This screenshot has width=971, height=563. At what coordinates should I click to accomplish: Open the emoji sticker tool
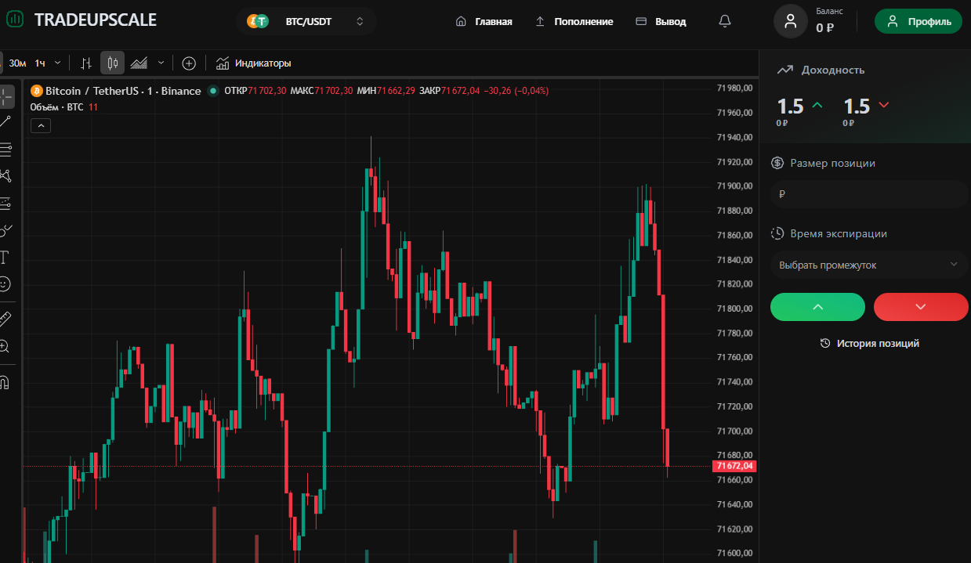pyautogui.click(x=5, y=283)
